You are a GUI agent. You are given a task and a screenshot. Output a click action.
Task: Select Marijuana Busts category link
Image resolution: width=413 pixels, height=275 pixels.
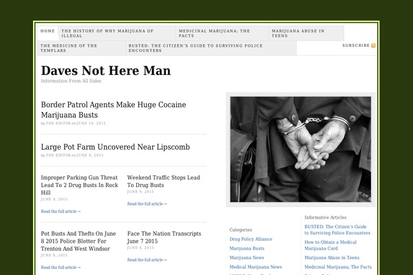pyautogui.click(x=247, y=248)
